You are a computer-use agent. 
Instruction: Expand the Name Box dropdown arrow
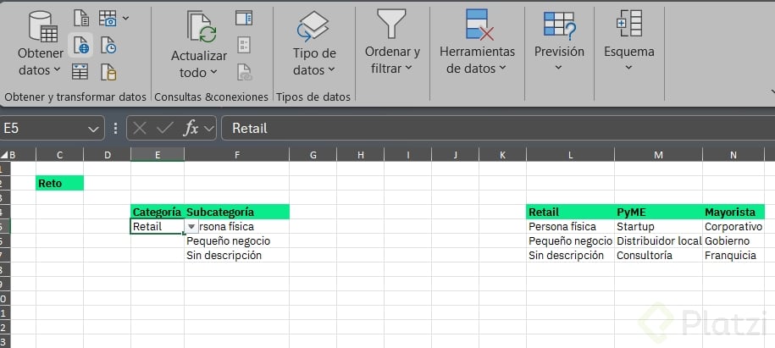pos(94,129)
